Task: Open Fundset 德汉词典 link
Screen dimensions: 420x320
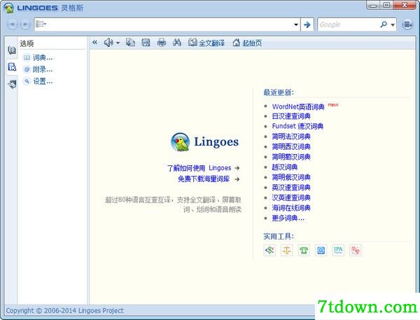Action: pyautogui.click(x=297, y=126)
